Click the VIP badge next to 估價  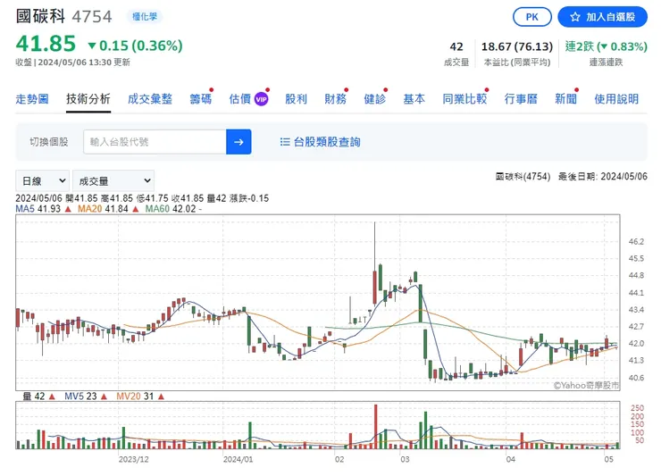262,99
